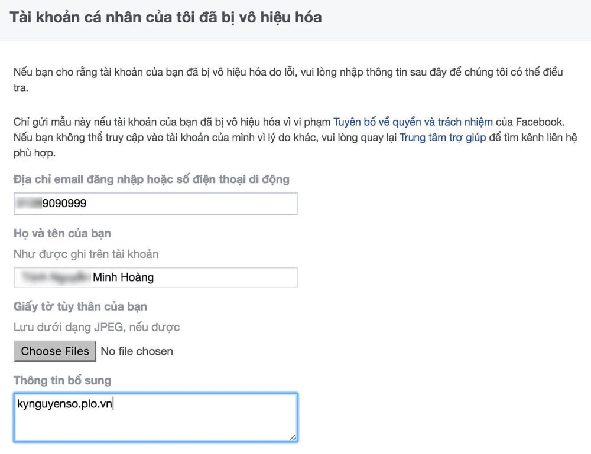The width and height of the screenshot is (591, 454).
Task: Click the Giấy tờ tùy thân heading
Action: coord(80,306)
